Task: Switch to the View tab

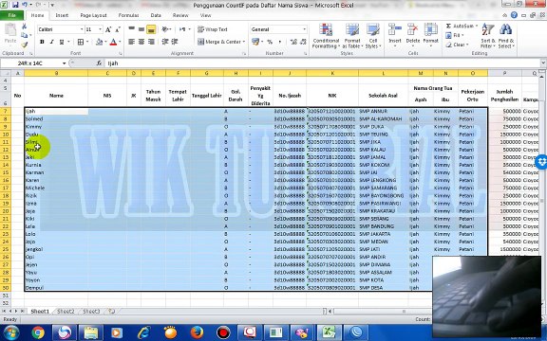Action: (205, 15)
